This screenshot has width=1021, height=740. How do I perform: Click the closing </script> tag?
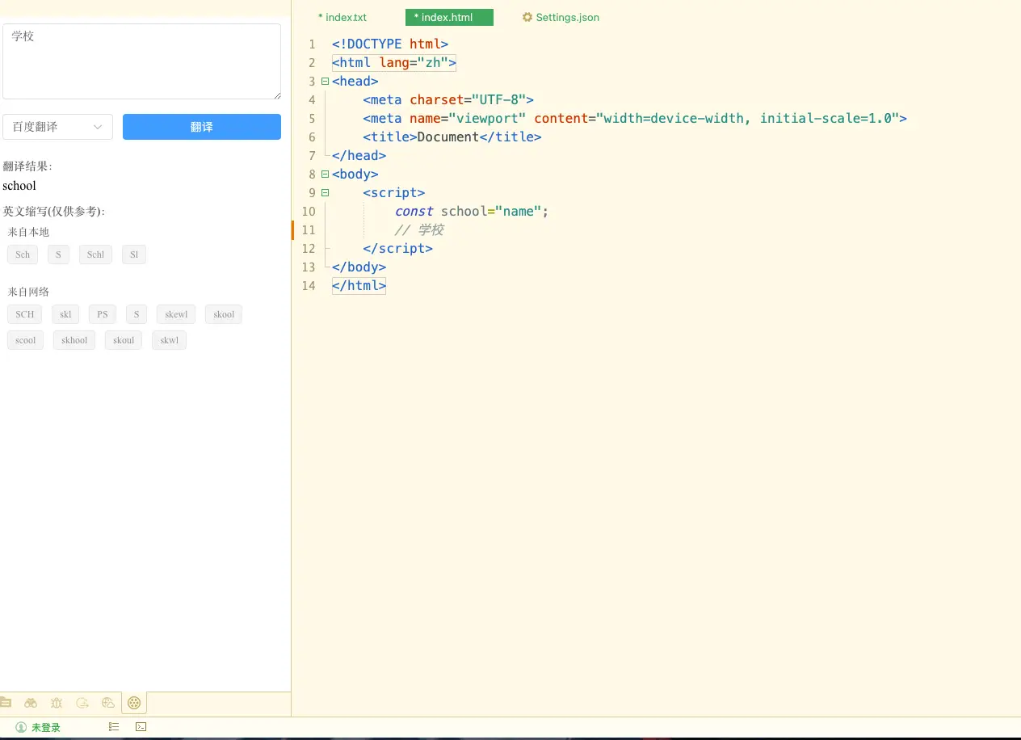point(398,248)
